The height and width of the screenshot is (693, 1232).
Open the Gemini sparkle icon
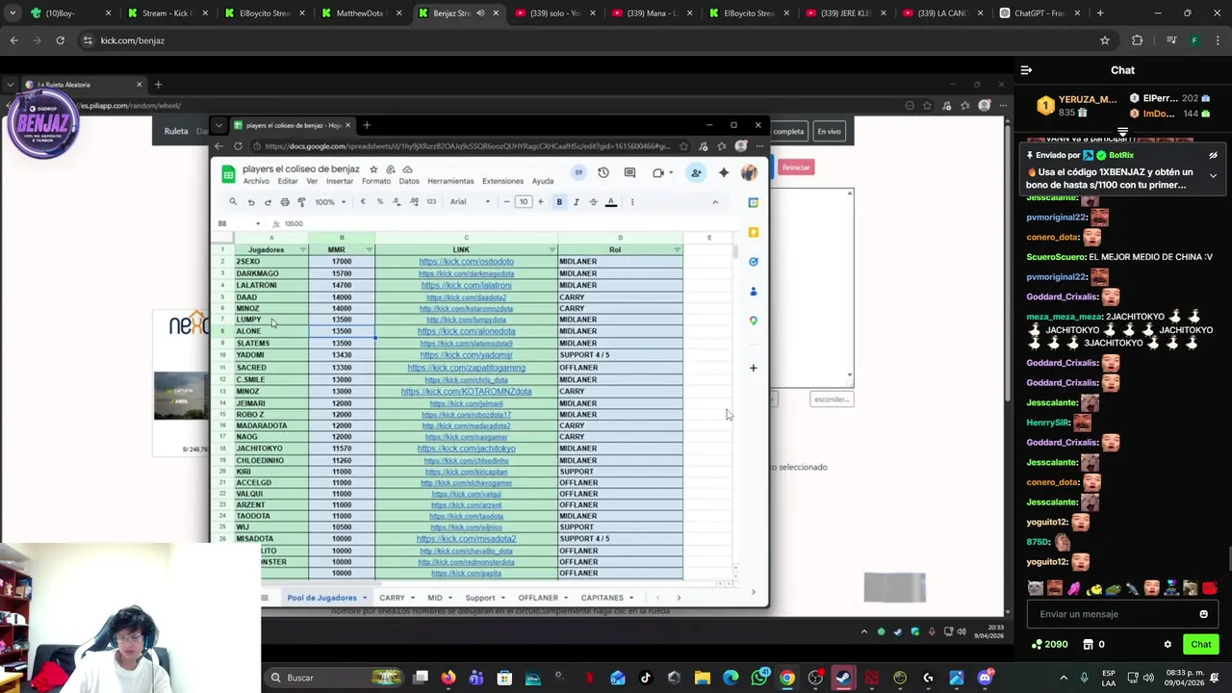(724, 173)
